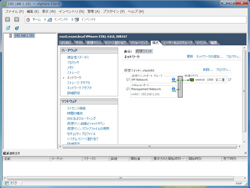Screen dimensions: 250x188
Task: Click the VM Network globe icon
Action: (174, 80)
